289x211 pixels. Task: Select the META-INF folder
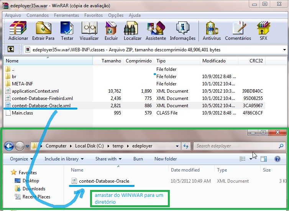click(134, 84)
